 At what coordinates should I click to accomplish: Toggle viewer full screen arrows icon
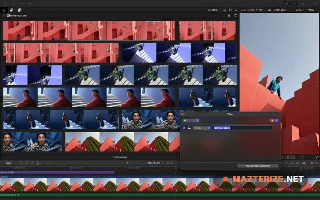point(317,157)
